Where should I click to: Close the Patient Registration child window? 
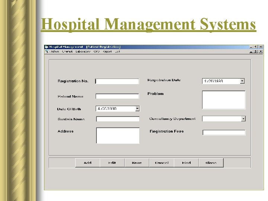click(x=261, y=51)
